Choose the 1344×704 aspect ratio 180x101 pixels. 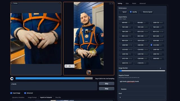coord(141,54)
